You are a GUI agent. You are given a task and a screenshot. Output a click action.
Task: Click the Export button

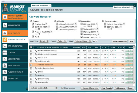[130, 88]
